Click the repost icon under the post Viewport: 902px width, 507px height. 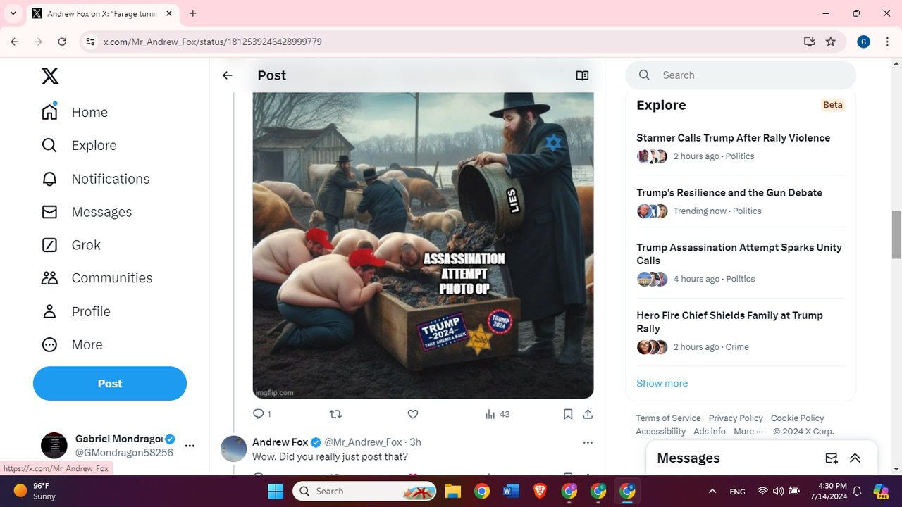(335, 414)
